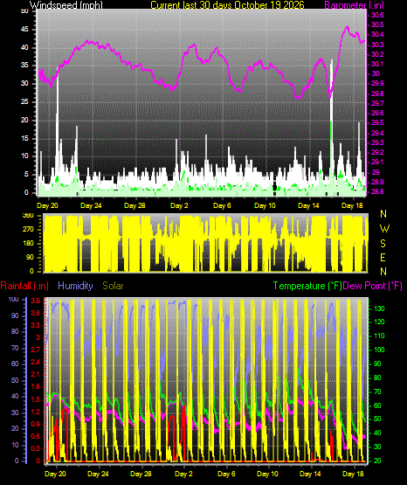Screen dimensions: 407x485
Task: Click the 'Current last 30 days October 19 2026' title
Action: [227, 5]
